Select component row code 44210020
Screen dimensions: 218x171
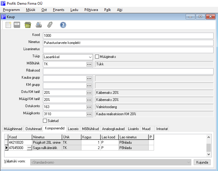coord(20,142)
